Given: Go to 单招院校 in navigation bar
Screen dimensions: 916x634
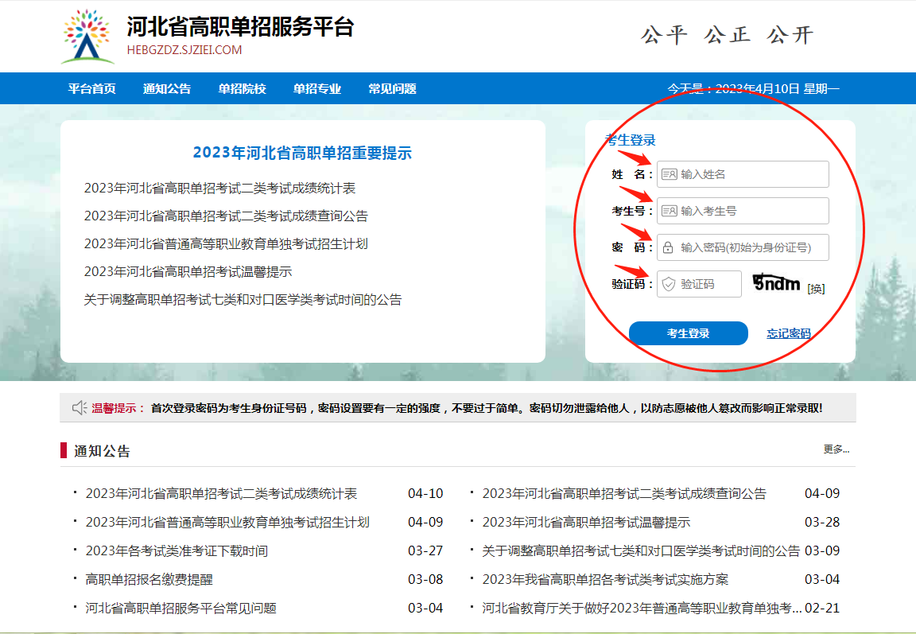Looking at the screenshot, I should [242, 89].
